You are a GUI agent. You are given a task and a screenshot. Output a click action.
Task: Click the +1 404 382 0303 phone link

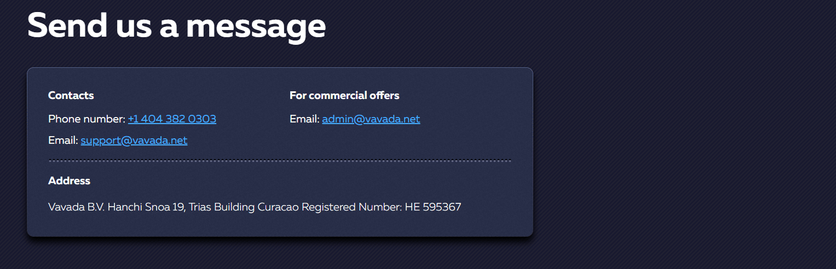click(172, 119)
